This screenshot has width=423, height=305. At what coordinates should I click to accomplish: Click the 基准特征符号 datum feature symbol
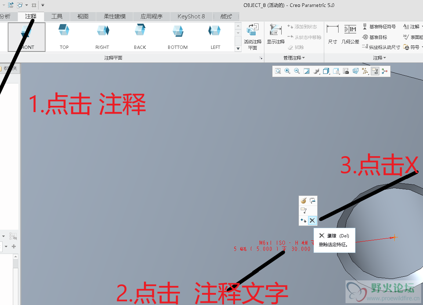tap(379, 27)
